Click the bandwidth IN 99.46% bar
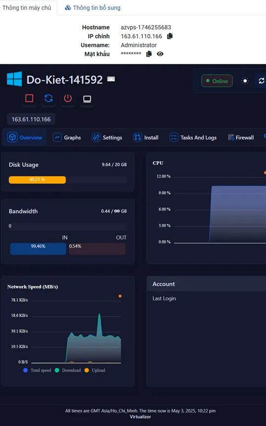This screenshot has height=426, width=266. click(x=38, y=248)
